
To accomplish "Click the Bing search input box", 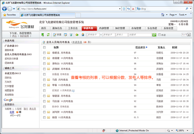I will tap(163, 9).
